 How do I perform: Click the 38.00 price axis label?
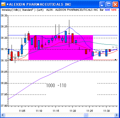pyautogui.click(x=4, y=83)
